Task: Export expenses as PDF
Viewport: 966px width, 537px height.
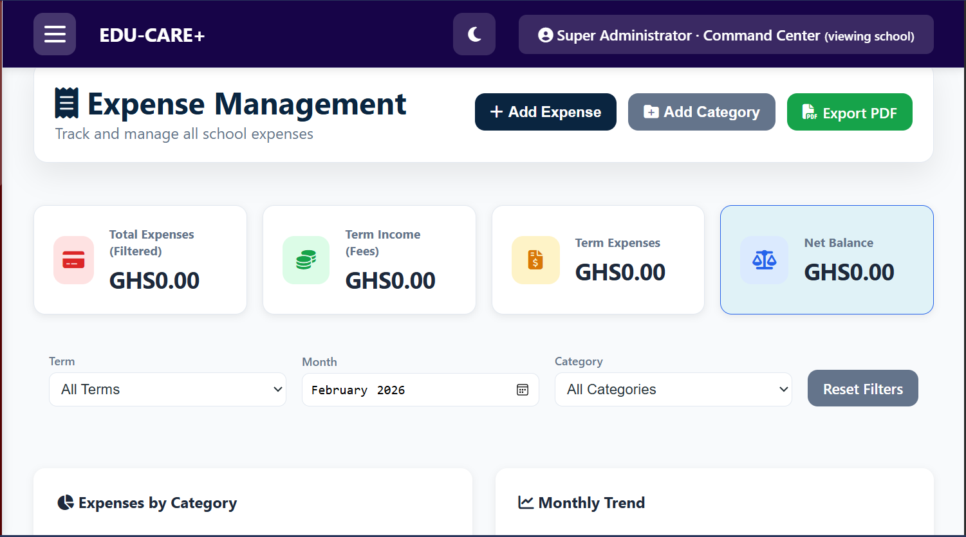Action: click(850, 113)
